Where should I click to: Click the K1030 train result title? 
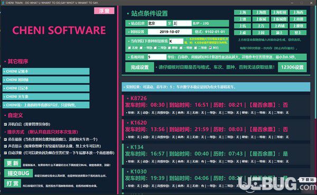coord(138,172)
